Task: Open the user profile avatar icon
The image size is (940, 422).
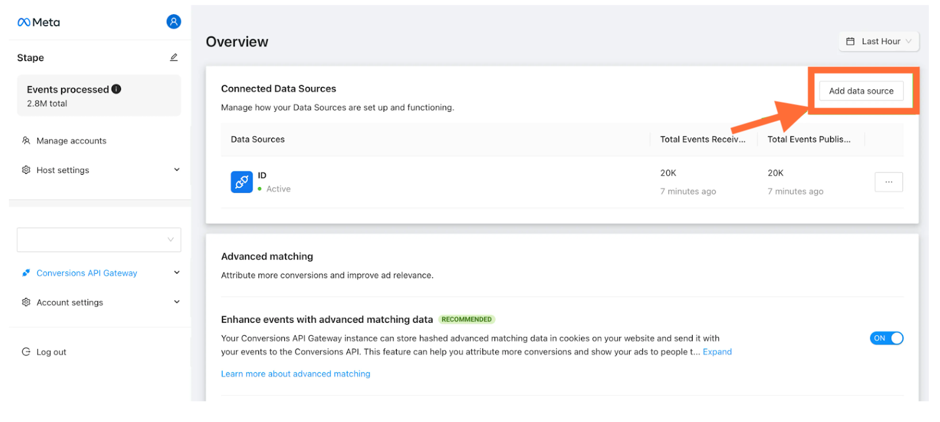Action: tap(174, 22)
